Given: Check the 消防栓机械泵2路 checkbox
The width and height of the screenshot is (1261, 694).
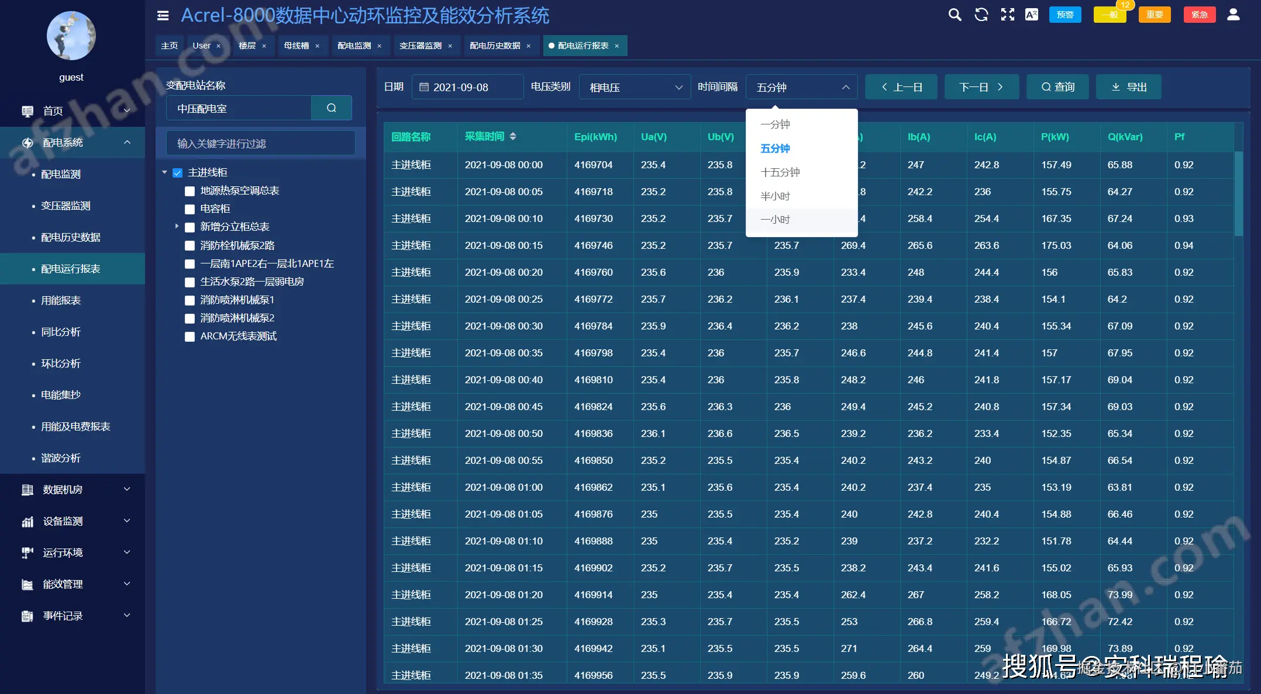Looking at the screenshot, I should 190,246.
